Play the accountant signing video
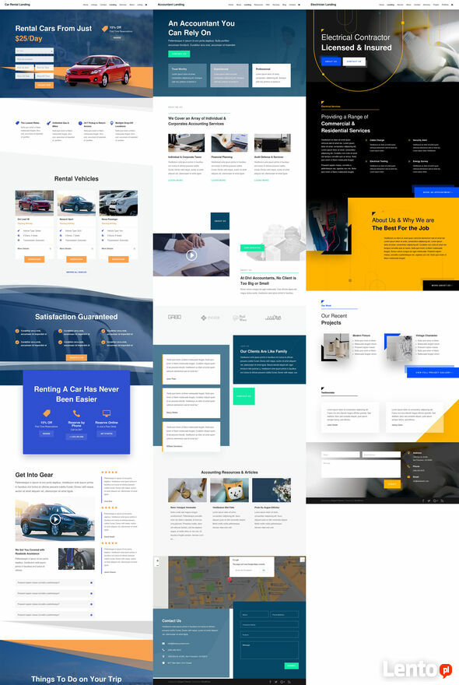Viewport: 459px width, 685px height. [x=191, y=255]
